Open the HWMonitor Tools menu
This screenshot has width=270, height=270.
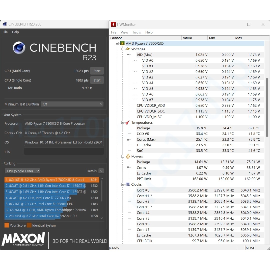click(x=136, y=32)
